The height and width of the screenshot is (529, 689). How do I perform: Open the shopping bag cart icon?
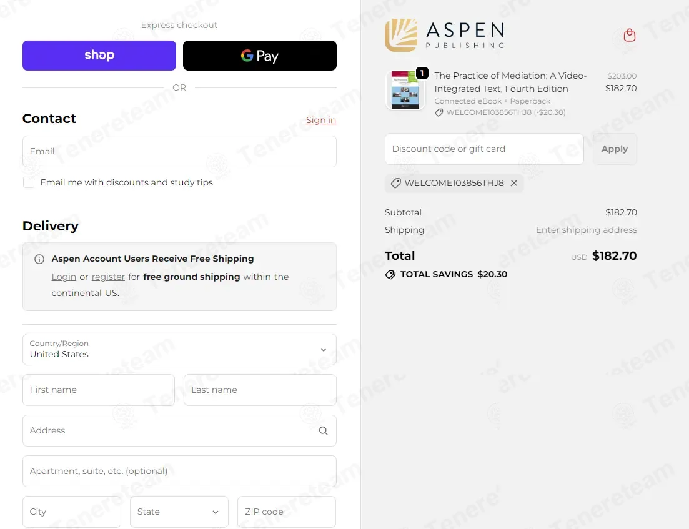tap(629, 35)
